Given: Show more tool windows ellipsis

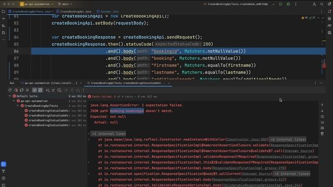Looking at the screenshot, I should pos(4,39).
